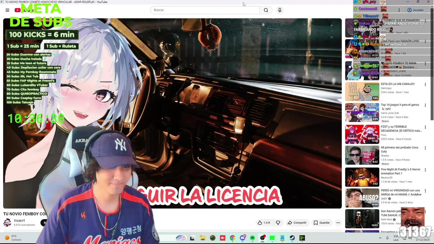The image size is (434, 244).
Task: Open Don Ramón video thumbnail
Action: click(x=362, y=219)
